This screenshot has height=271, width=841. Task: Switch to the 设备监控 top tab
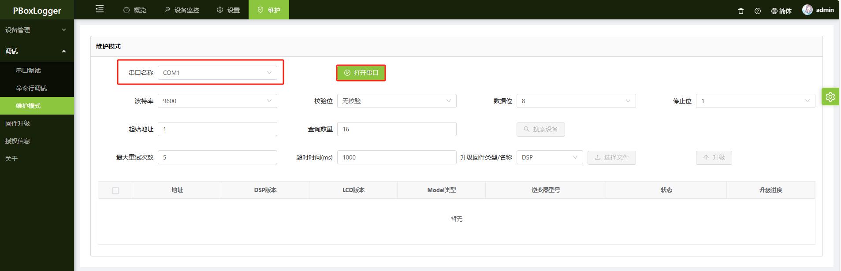[x=182, y=10]
